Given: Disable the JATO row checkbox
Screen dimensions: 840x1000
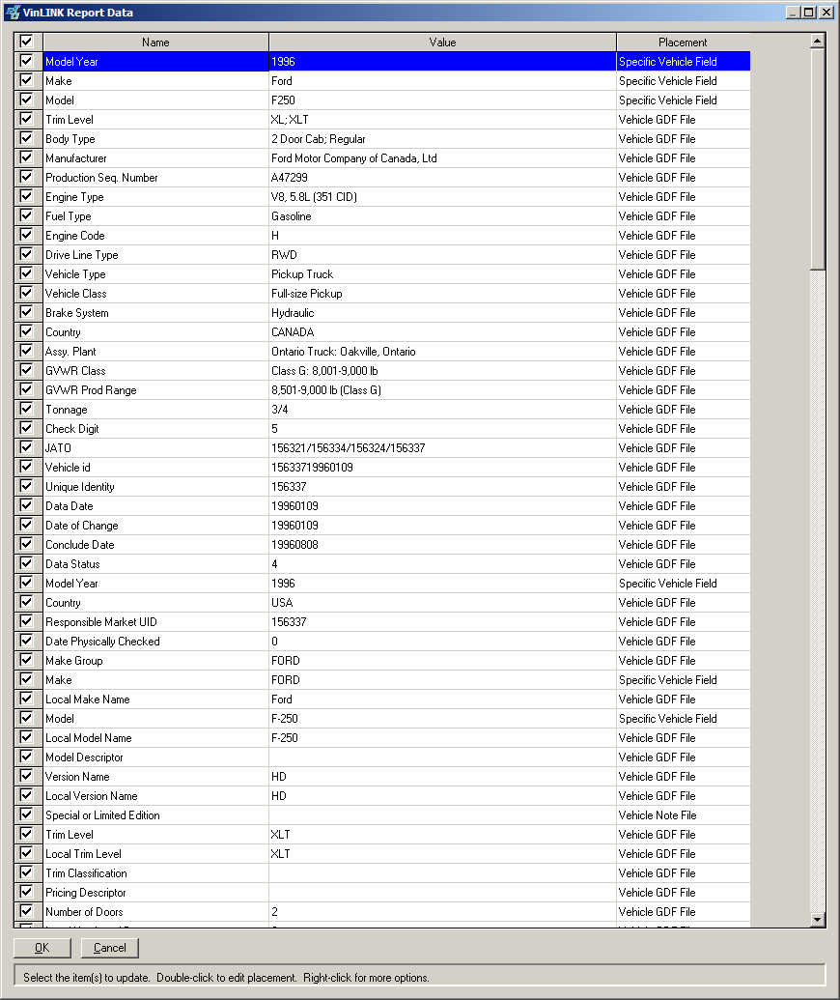Looking at the screenshot, I should tap(26, 447).
